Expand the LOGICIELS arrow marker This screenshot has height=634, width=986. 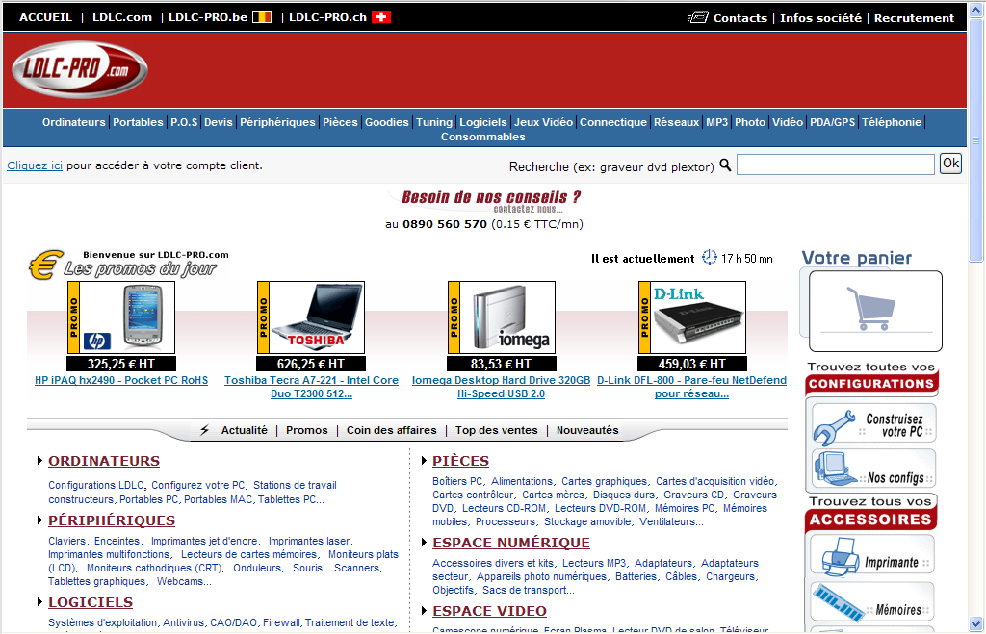pyautogui.click(x=39, y=602)
